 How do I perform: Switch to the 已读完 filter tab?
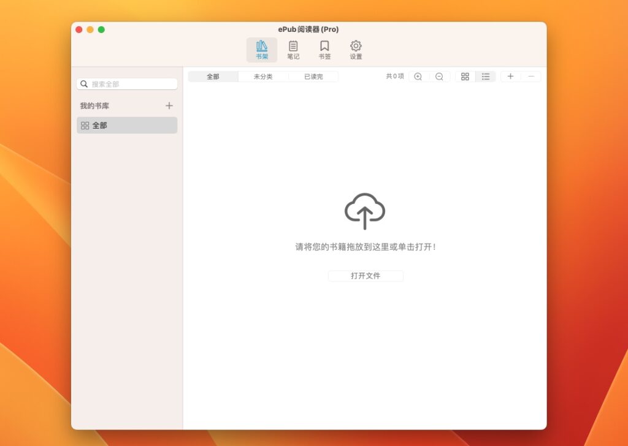313,76
